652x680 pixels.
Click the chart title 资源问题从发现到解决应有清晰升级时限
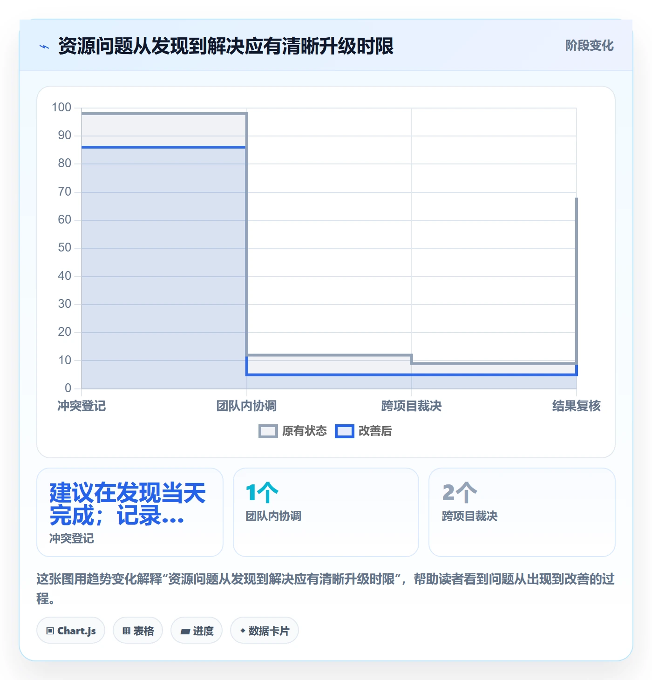[226, 46]
